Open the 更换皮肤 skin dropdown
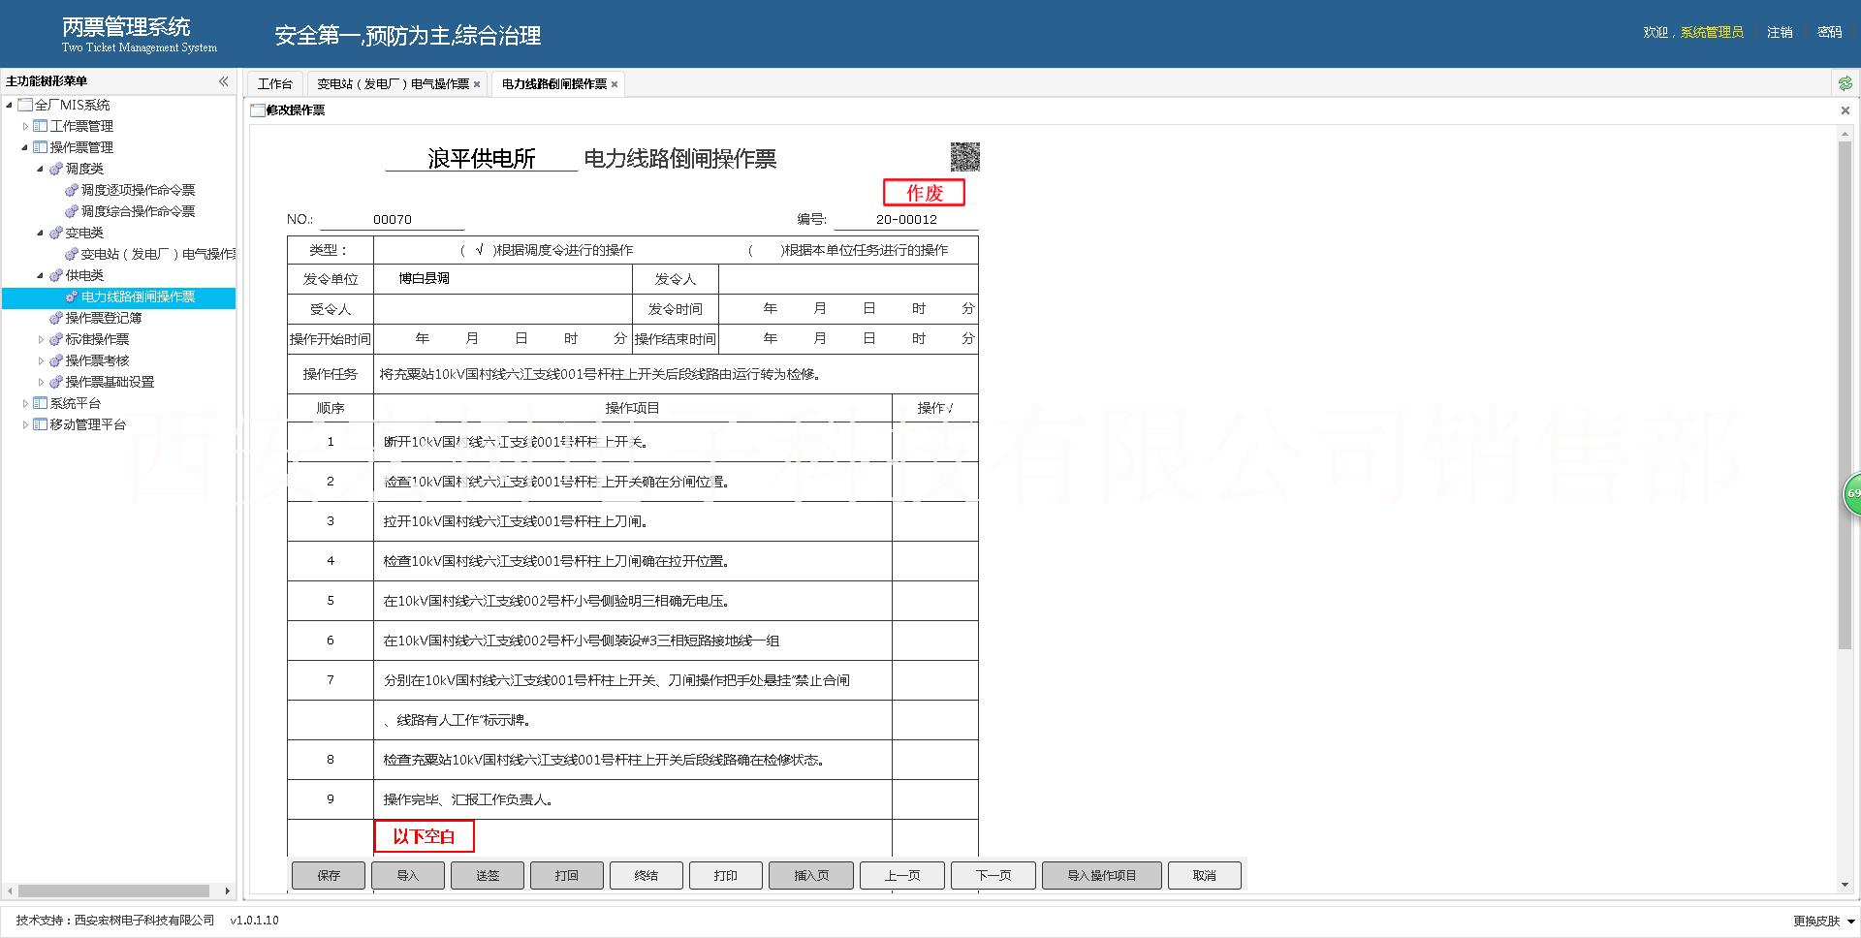Viewport: 1861px width, 938px height. pyautogui.click(x=1824, y=921)
